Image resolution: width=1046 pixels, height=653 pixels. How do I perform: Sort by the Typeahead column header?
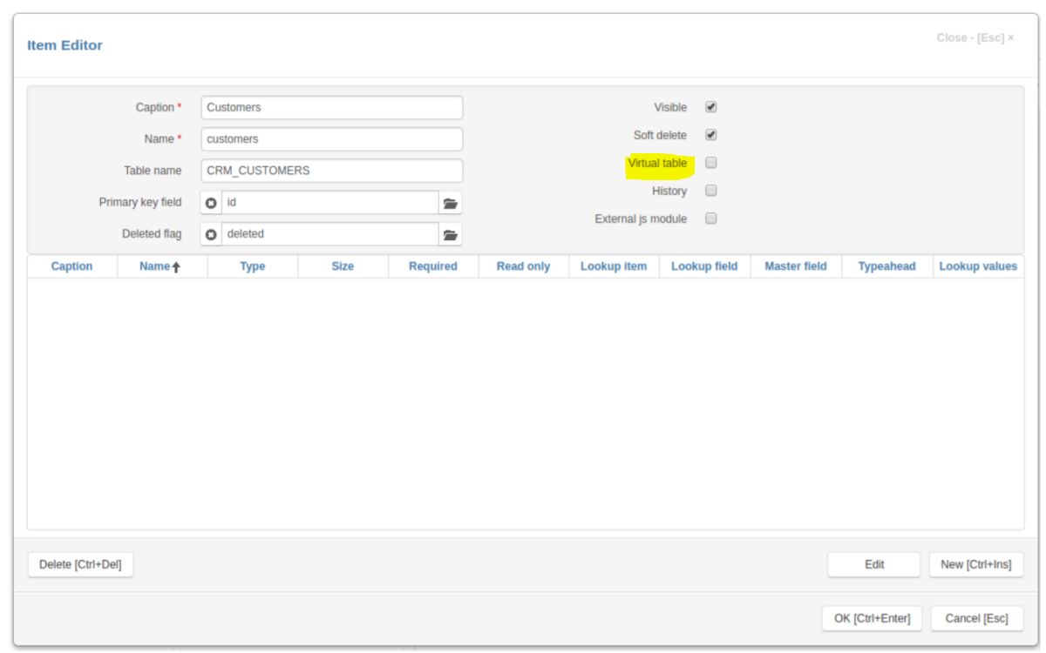pyautogui.click(x=886, y=267)
